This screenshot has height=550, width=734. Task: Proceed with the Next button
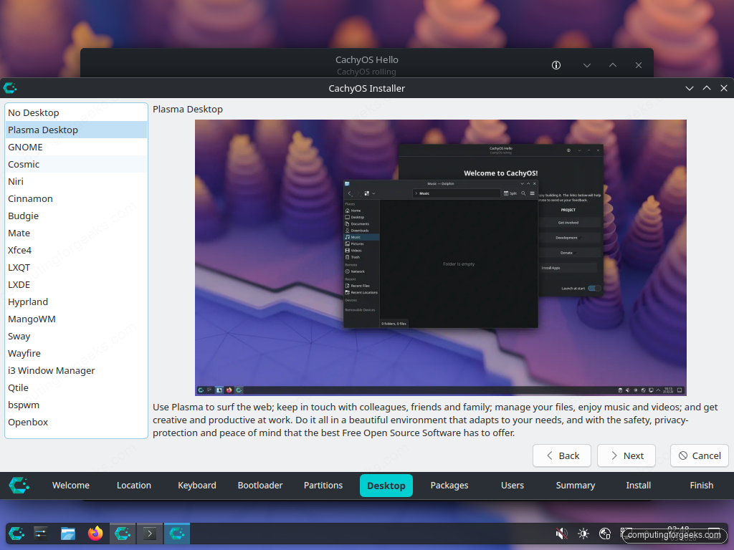626,455
